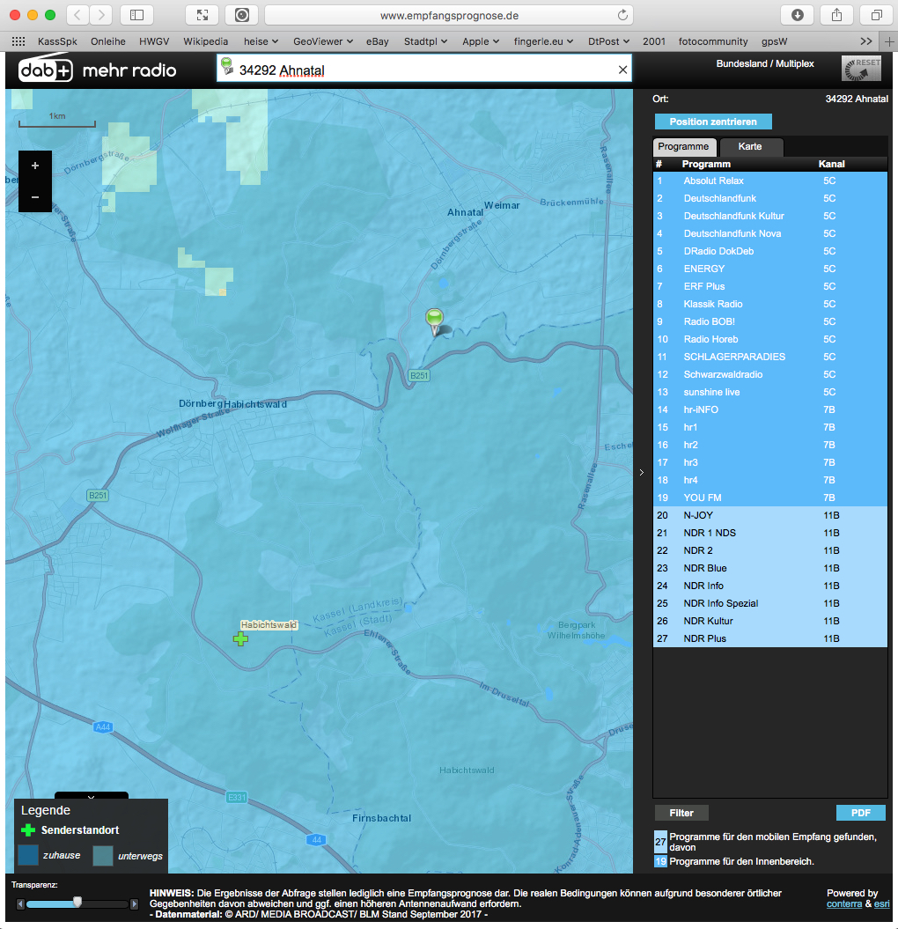This screenshot has width=898, height=929.
Task: Click the green Habichtswald transmitter cross
Action: coord(240,638)
